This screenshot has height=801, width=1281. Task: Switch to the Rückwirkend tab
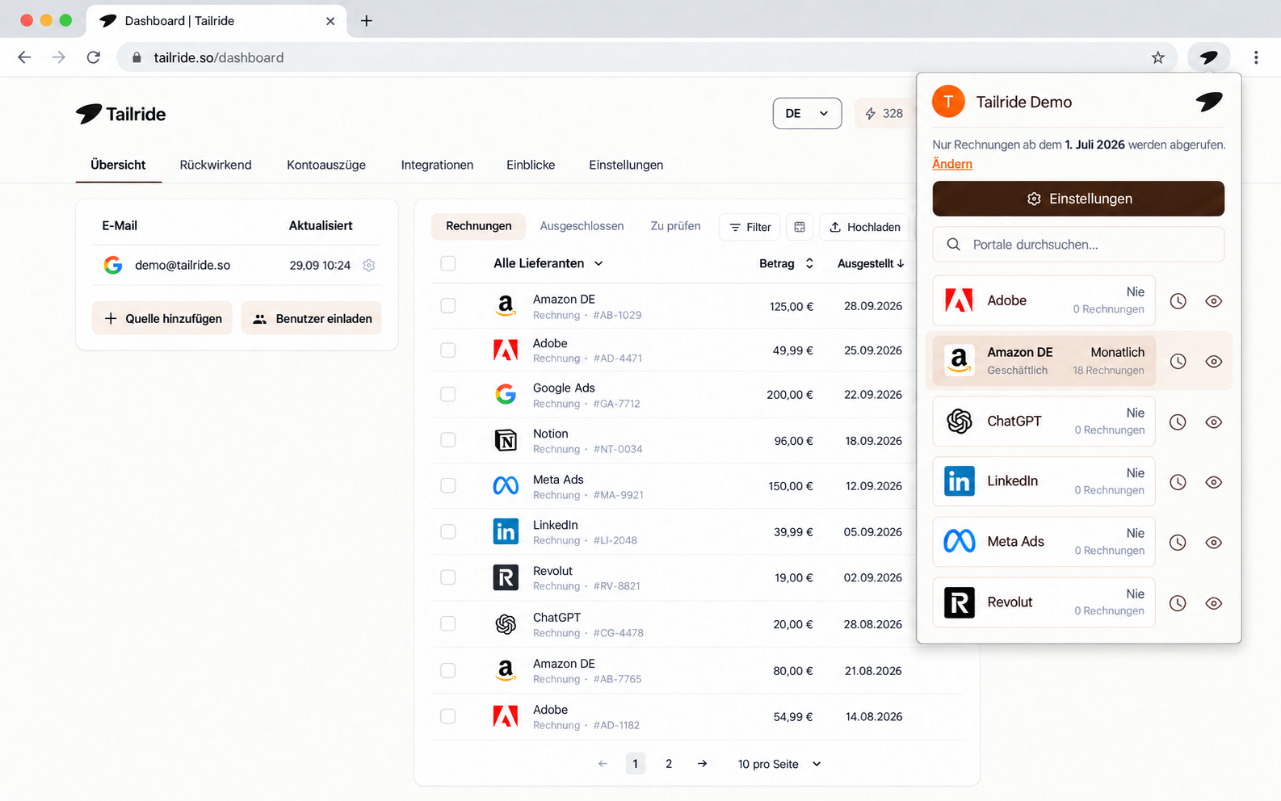tap(216, 165)
